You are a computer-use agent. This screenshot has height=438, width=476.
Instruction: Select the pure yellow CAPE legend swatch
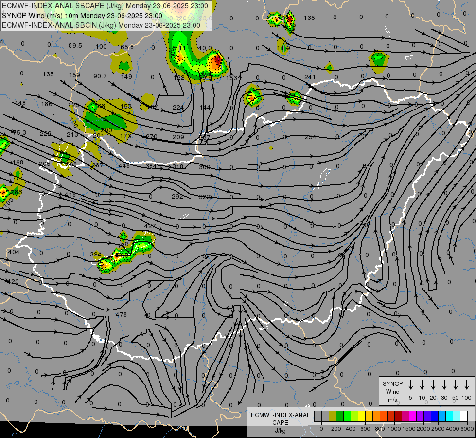coord(362,417)
